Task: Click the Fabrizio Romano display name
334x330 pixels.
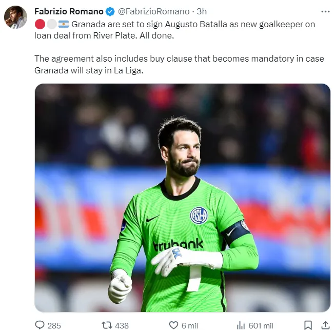Action: (69, 11)
